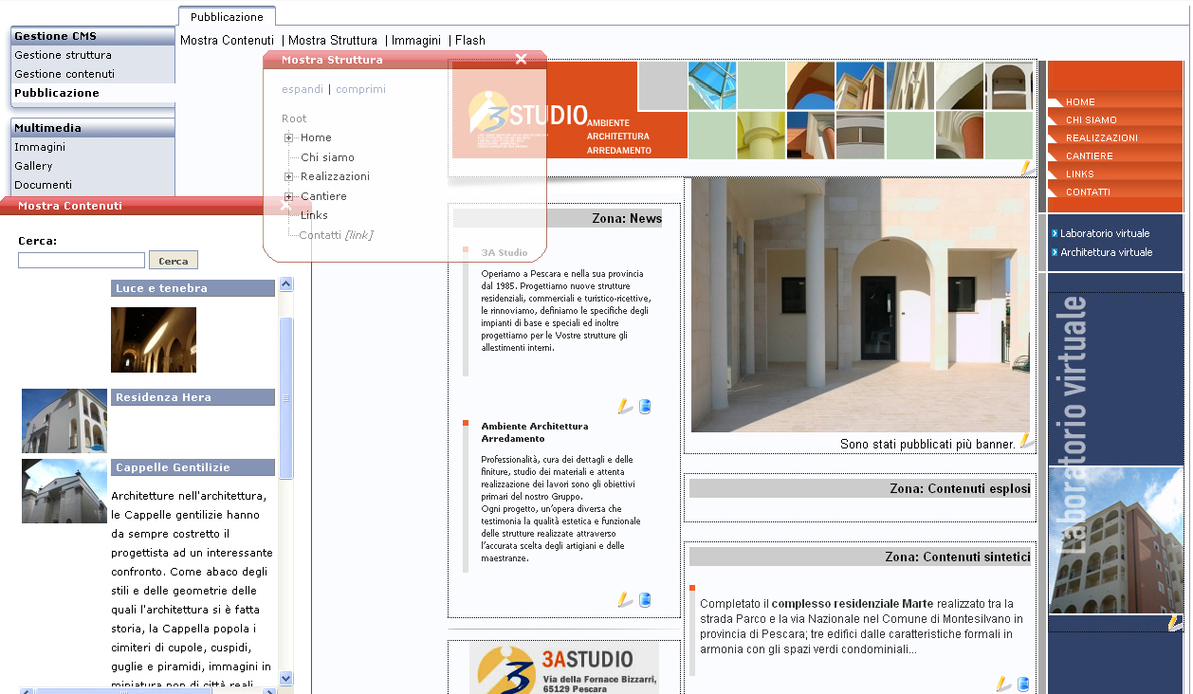Click Multimedia sidebar header

pyautogui.click(x=92, y=127)
